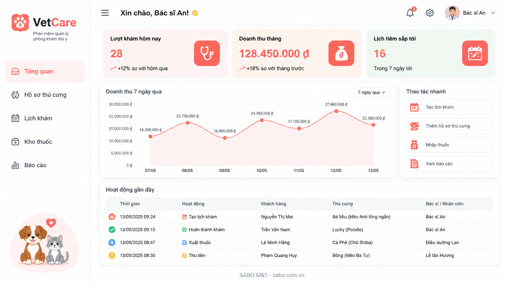Viewport: 508px width, 284px height.
Task: Click pet entry Bông (Mèo Ba Tư)
Action: click(351, 255)
